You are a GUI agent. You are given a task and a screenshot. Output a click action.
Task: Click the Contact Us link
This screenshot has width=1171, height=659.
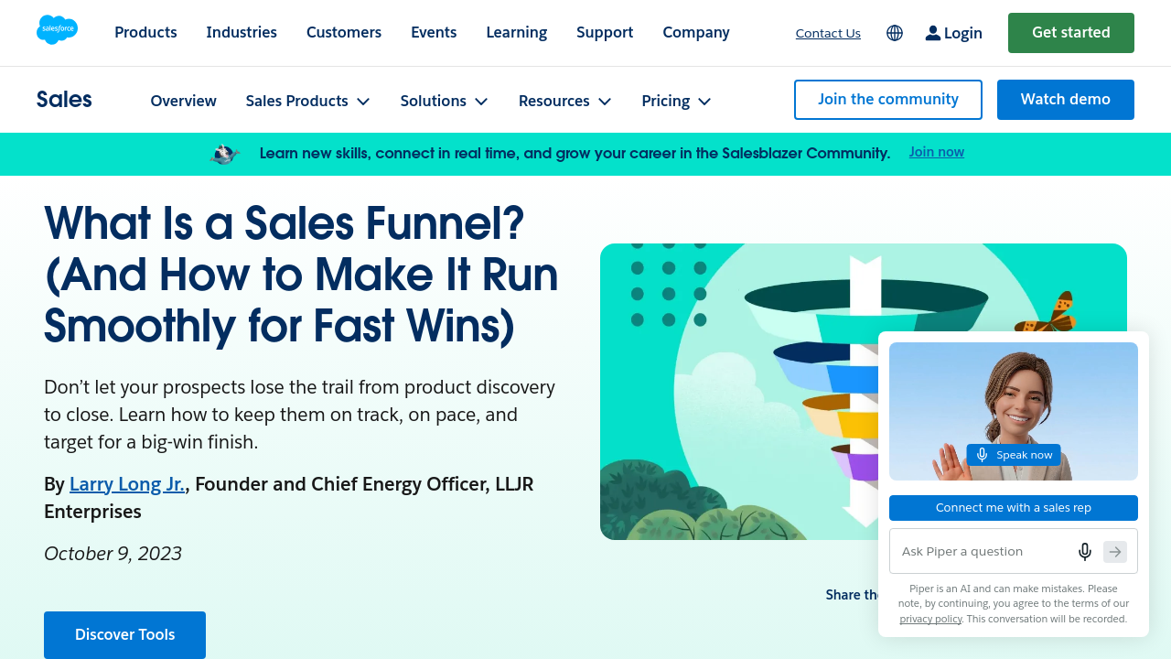[828, 33]
